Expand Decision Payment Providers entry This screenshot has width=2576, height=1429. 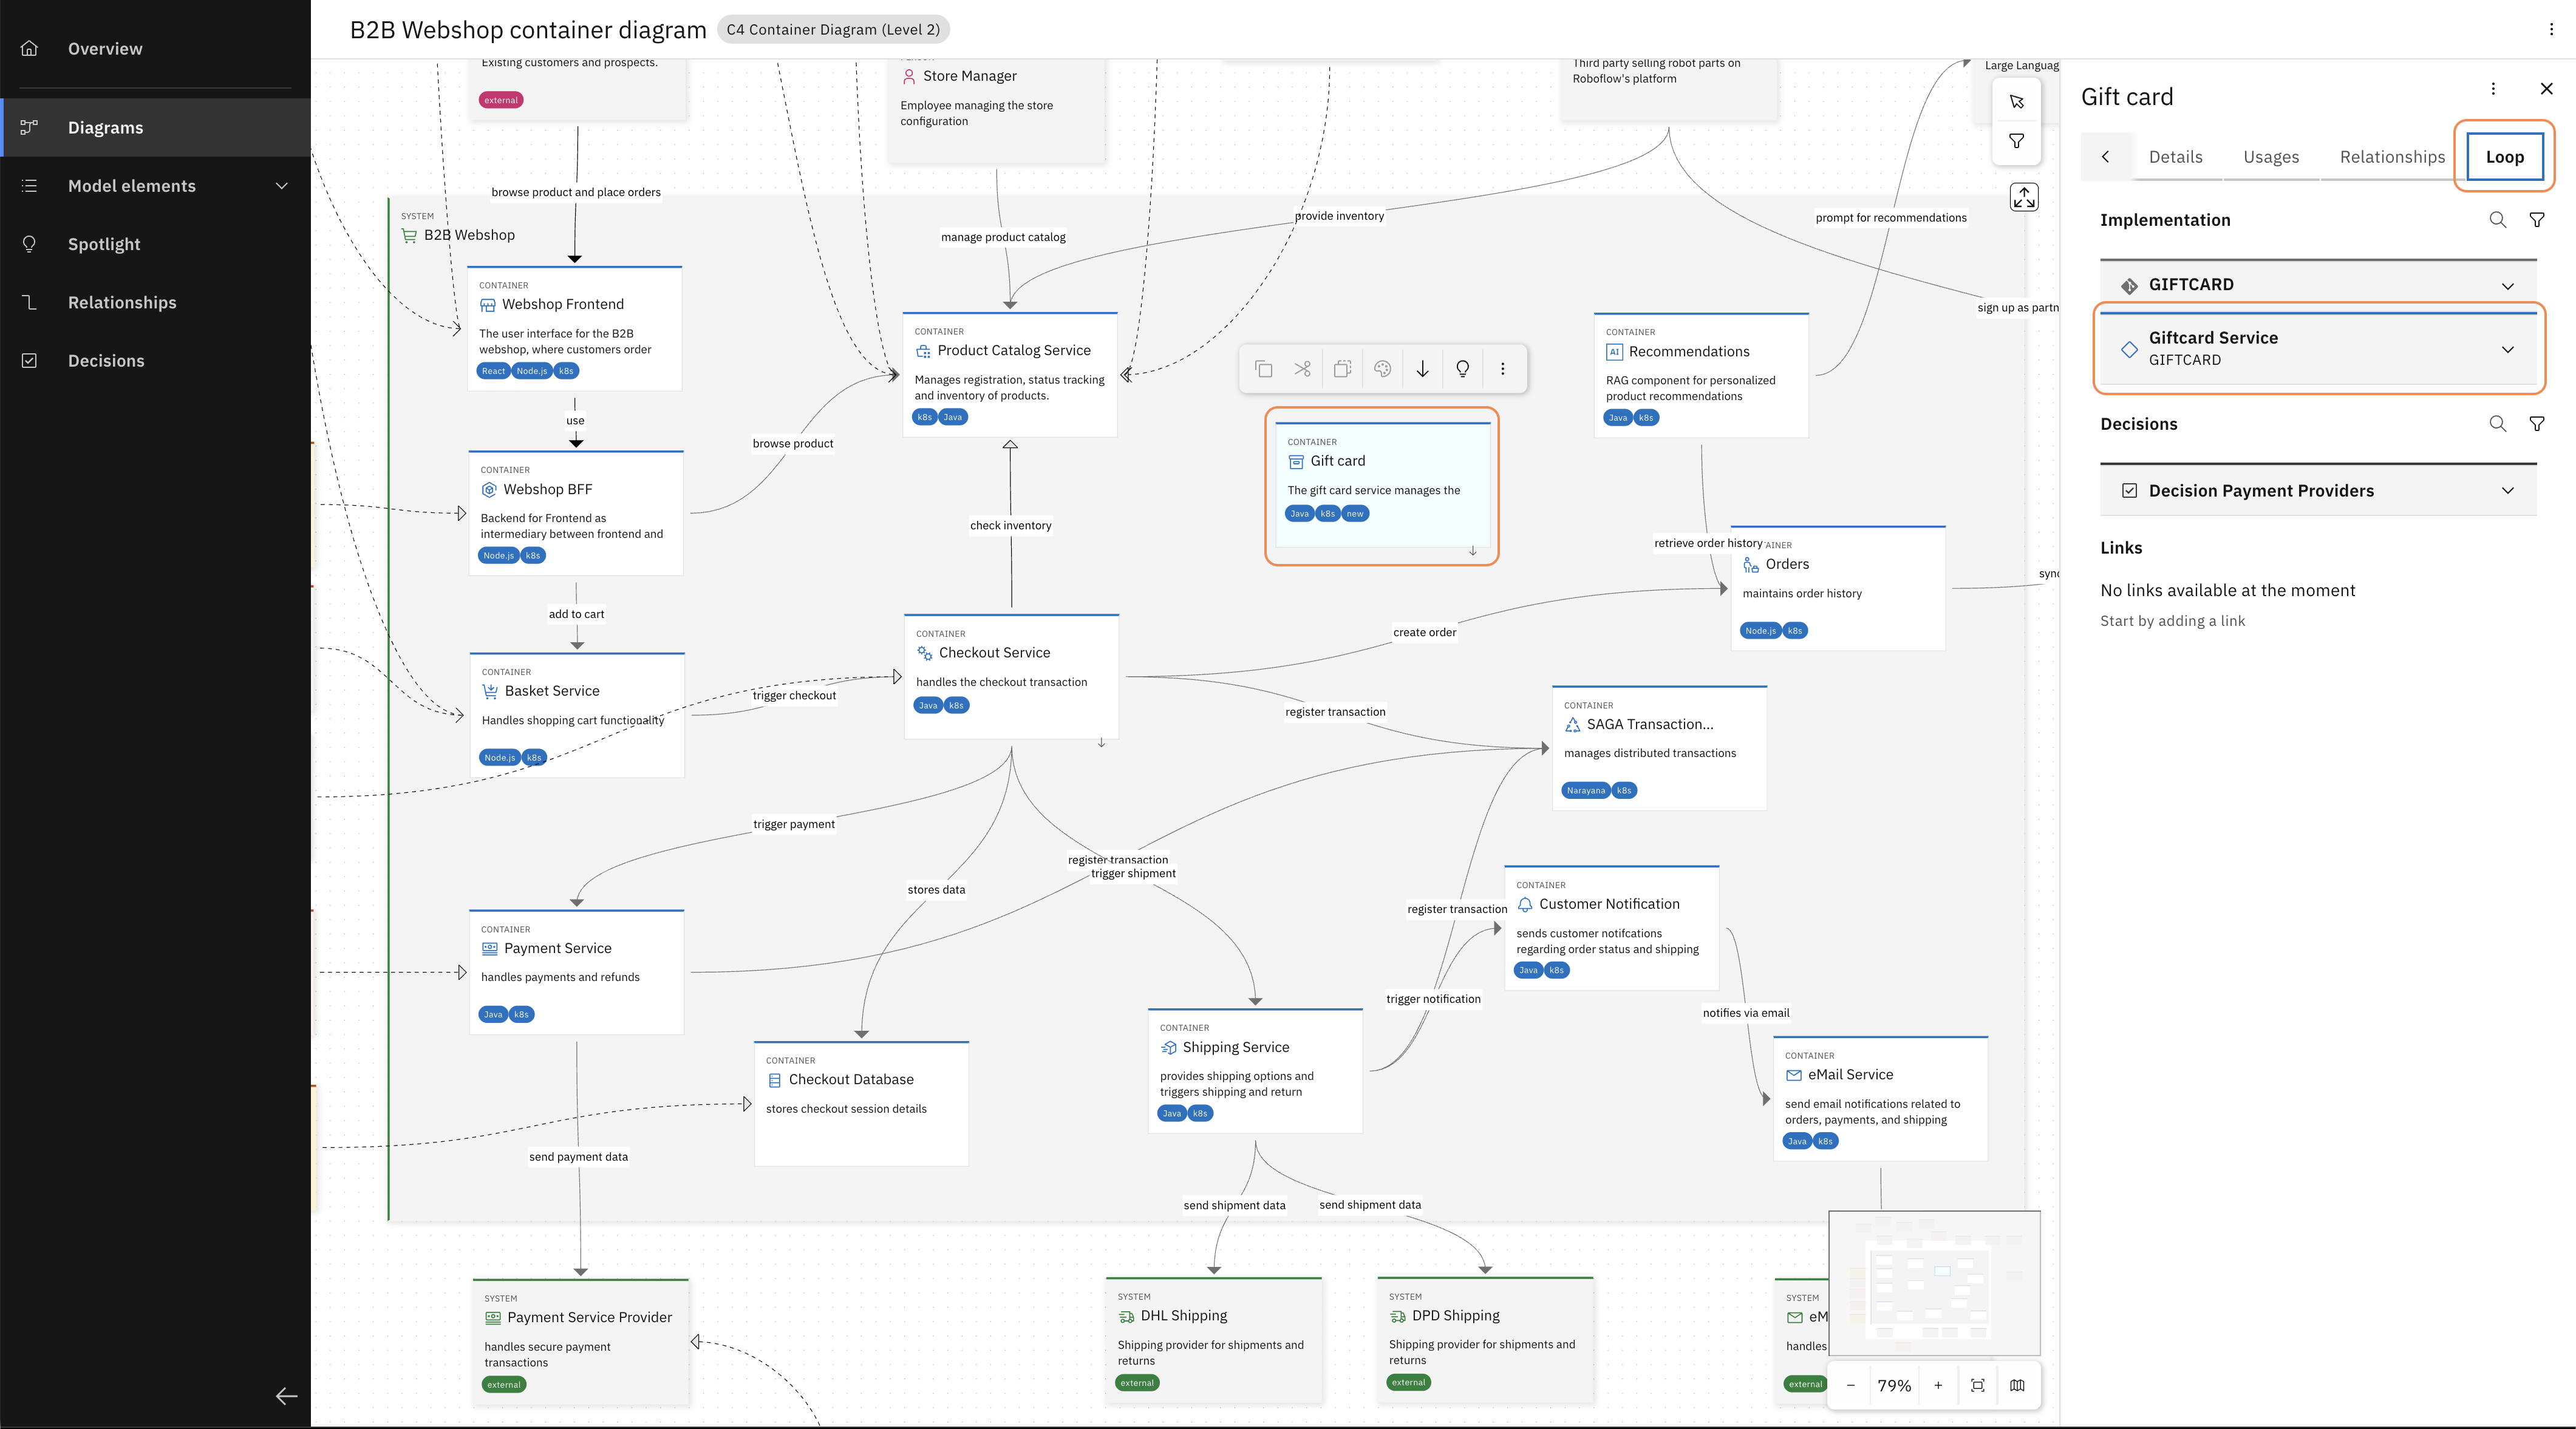coord(2318,491)
